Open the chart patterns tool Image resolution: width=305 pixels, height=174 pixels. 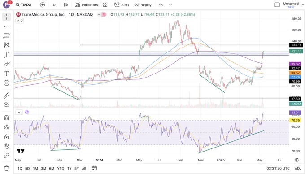tap(6, 45)
